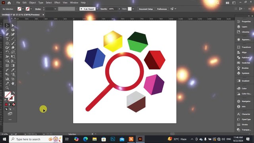Open the Style dropdown arrow
Image resolution: width=254 pixels, height=143 pixels.
point(133,9)
